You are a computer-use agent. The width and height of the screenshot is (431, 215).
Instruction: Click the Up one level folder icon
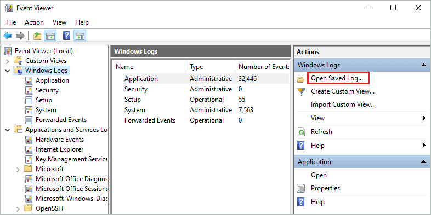37,36
